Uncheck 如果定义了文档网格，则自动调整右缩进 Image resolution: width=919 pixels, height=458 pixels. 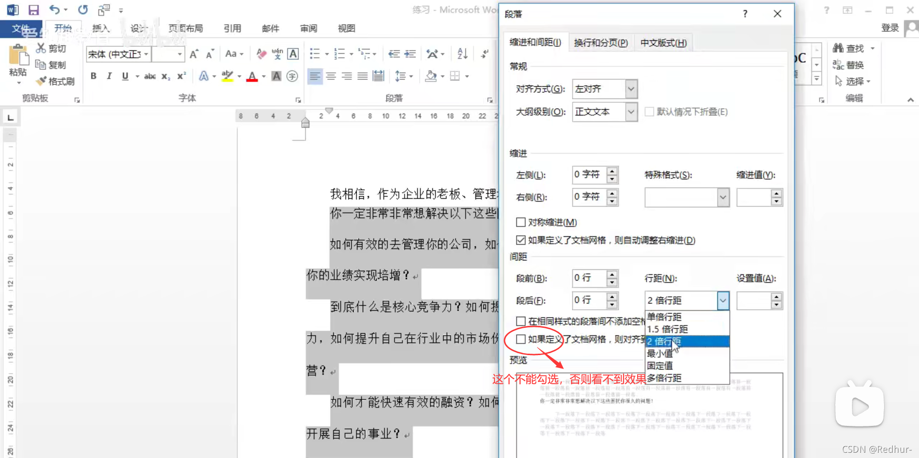[x=521, y=240]
